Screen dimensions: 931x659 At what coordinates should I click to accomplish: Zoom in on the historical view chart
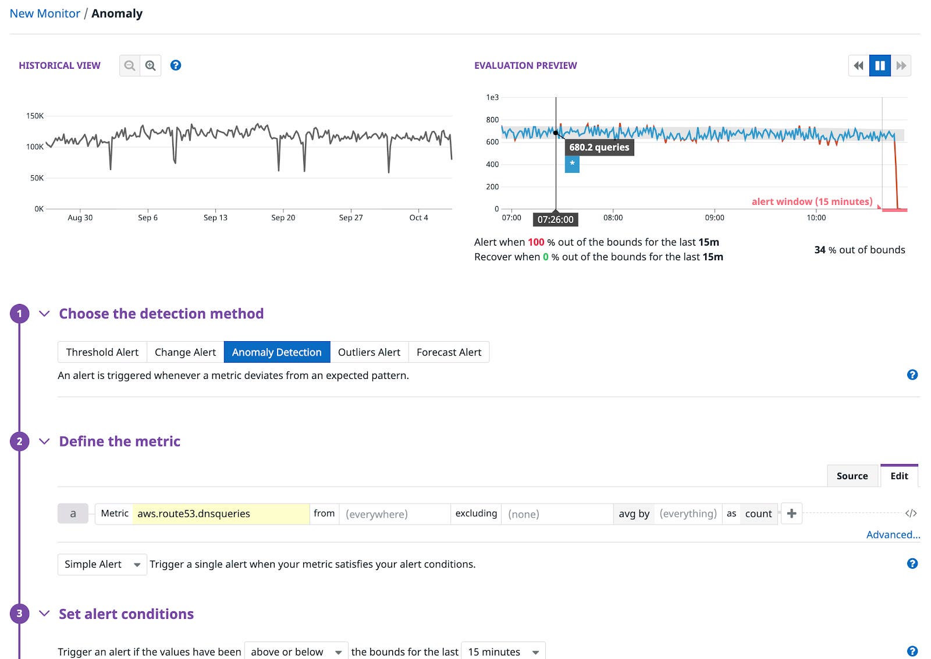[x=151, y=65]
